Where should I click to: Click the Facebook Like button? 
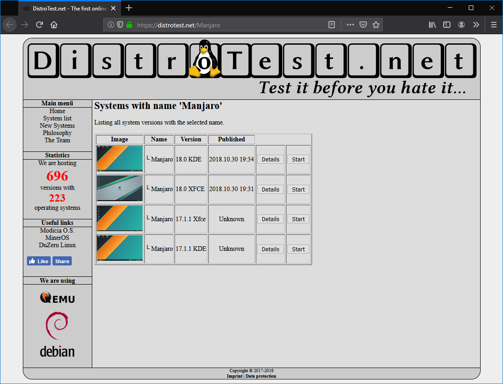[x=38, y=261]
